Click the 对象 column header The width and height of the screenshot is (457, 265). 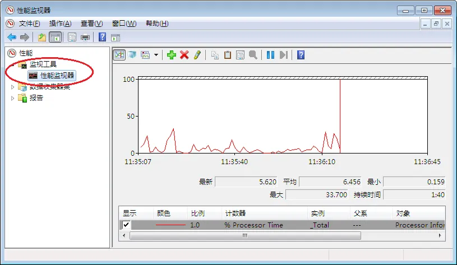(418, 213)
